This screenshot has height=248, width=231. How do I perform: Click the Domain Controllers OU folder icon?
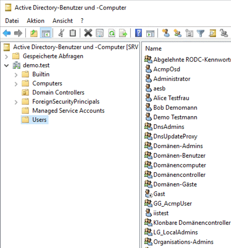pyautogui.click(x=25, y=92)
